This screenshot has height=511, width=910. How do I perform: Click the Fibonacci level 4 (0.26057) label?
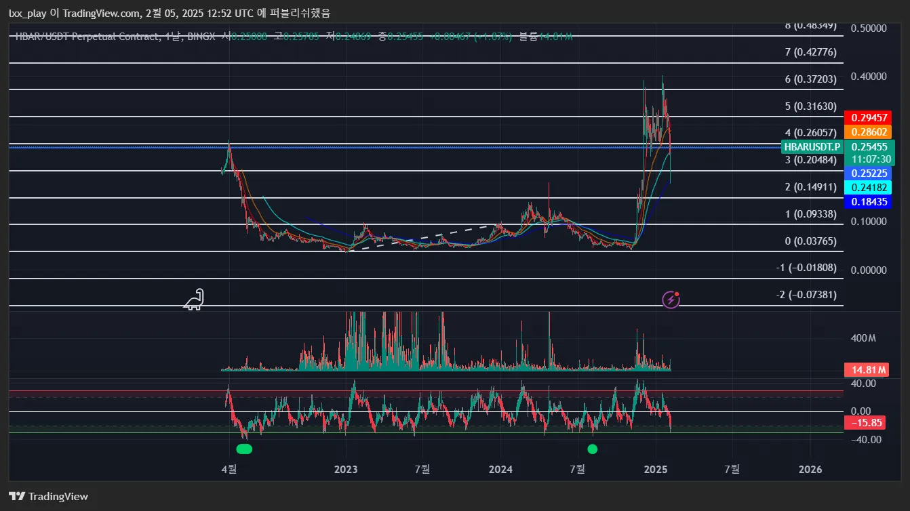[x=810, y=133]
